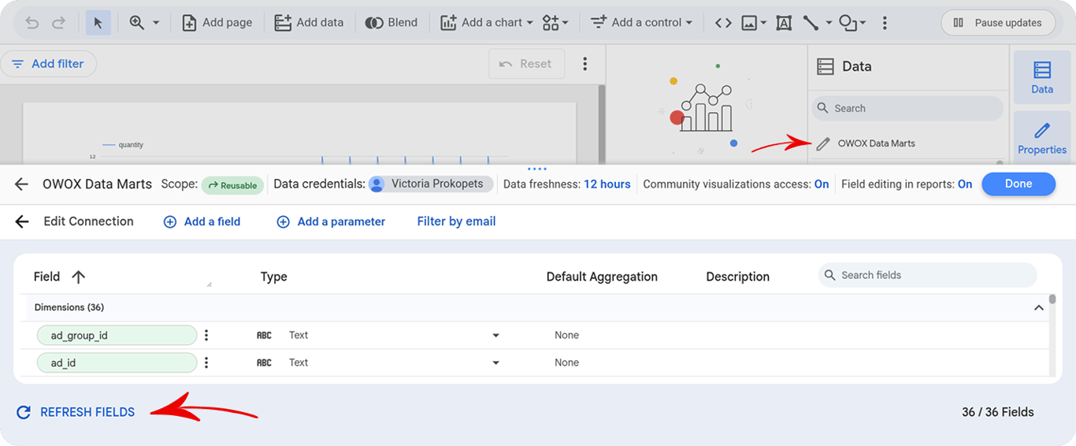Select OWOX Data Marts data source

pos(876,143)
